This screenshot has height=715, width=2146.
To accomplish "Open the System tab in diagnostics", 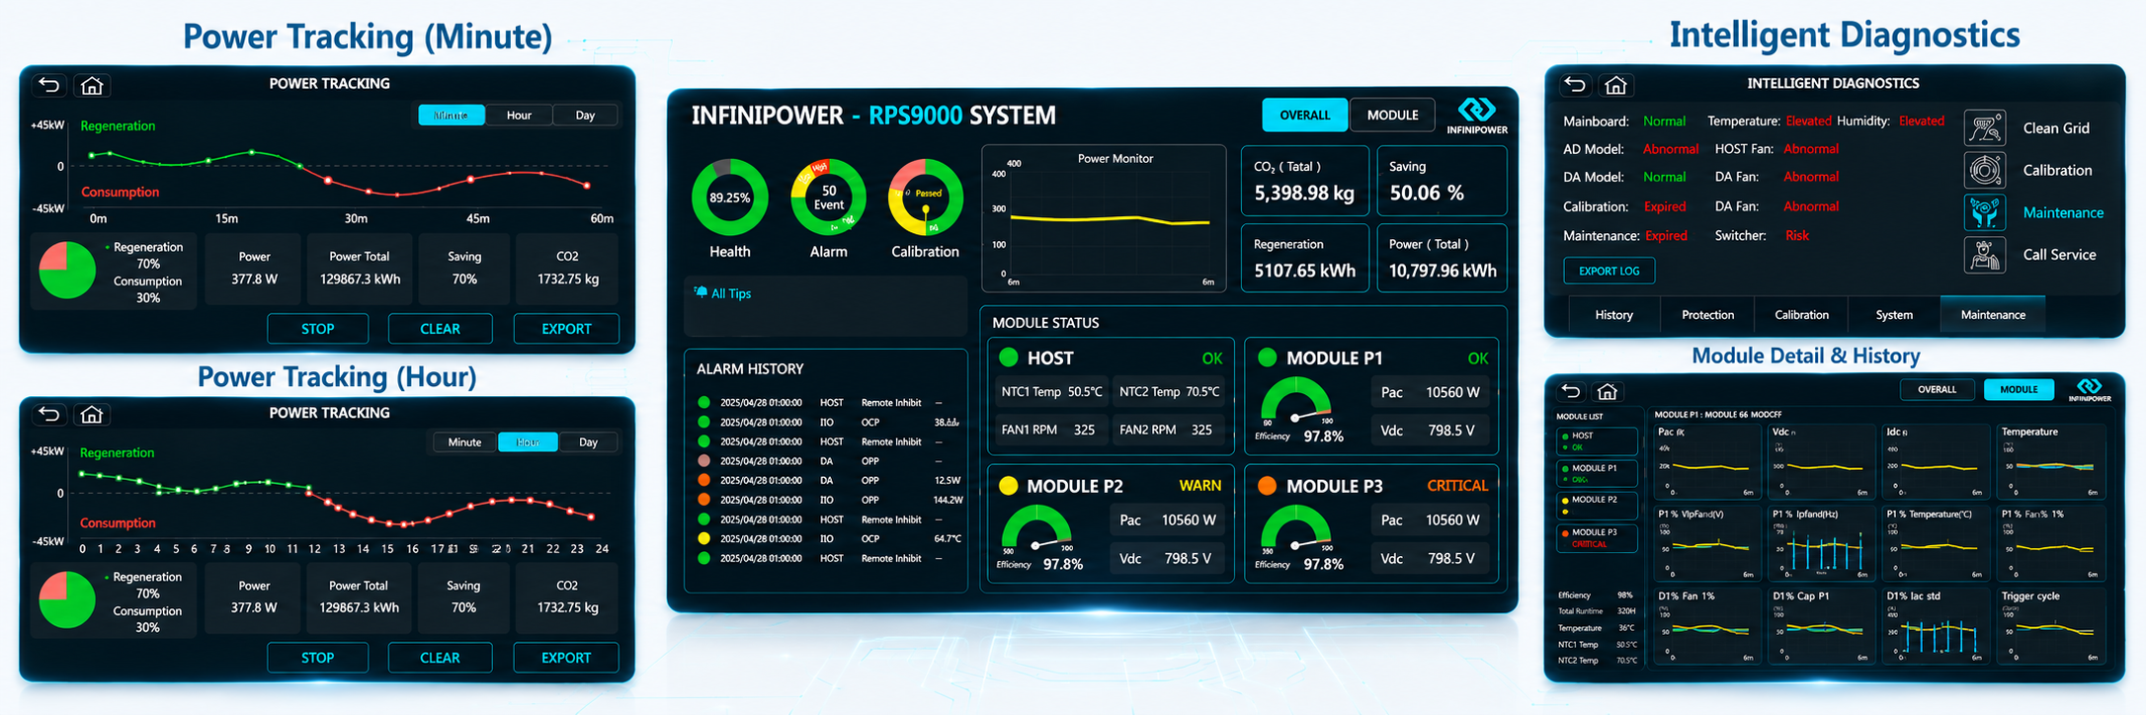I will (x=1894, y=315).
